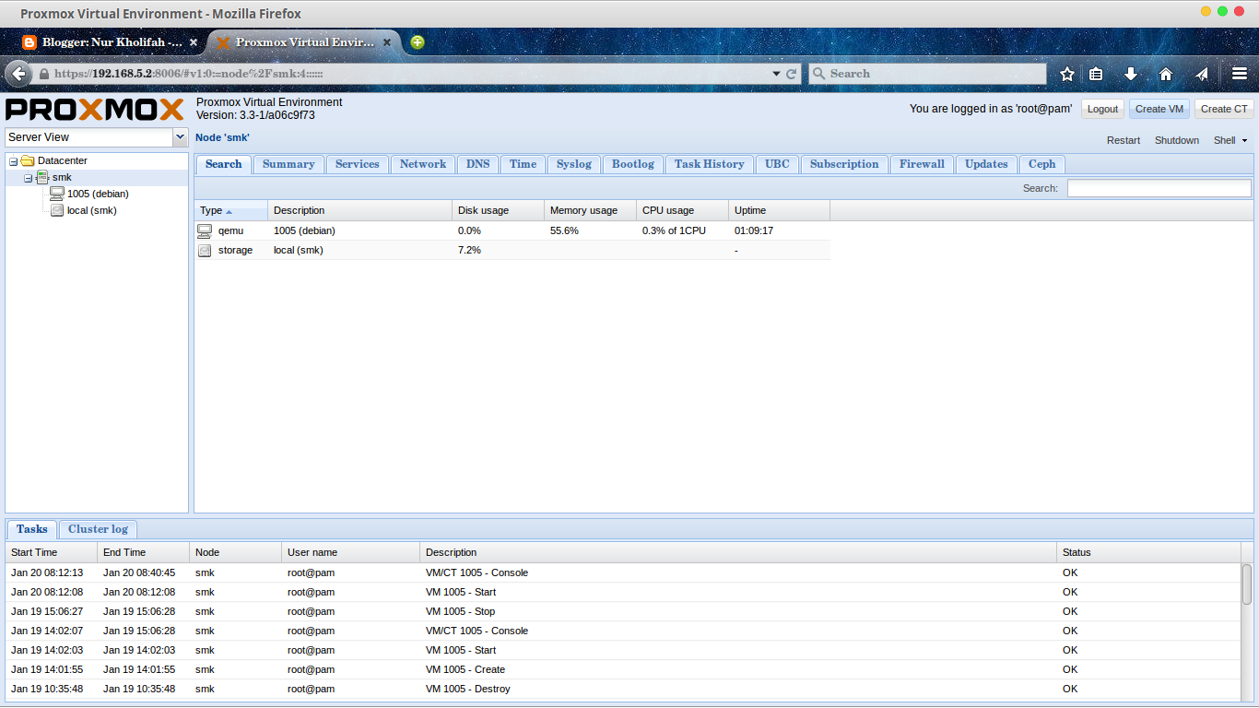Open the Time tab
The image size is (1259, 708).
pyautogui.click(x=523, y=164)
